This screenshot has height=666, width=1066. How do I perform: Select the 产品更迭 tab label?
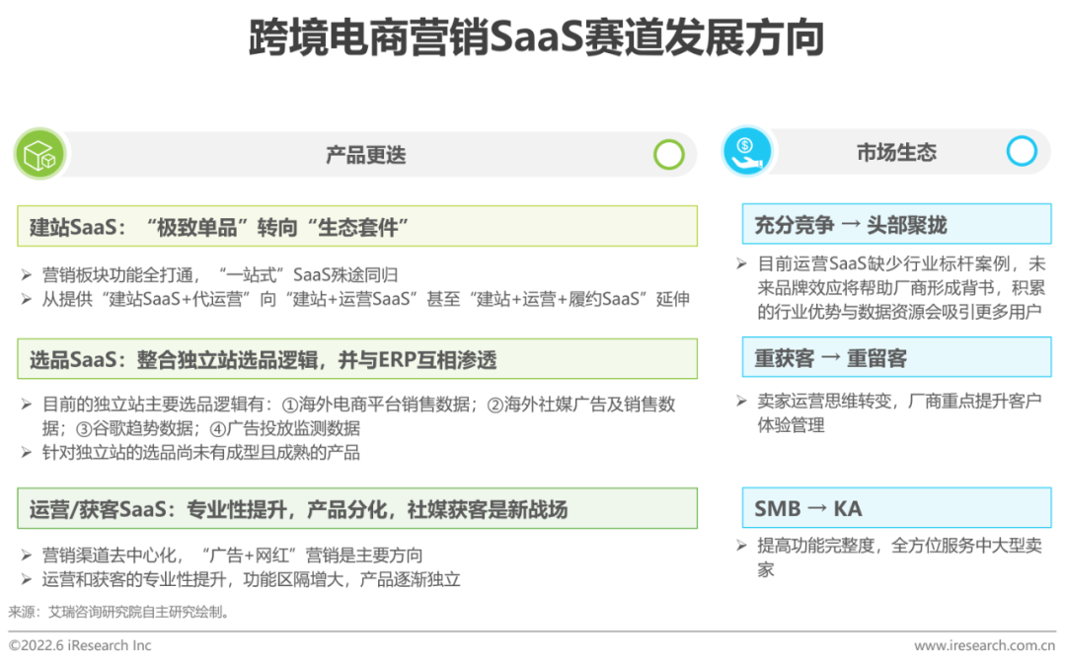tap(365, 154)
